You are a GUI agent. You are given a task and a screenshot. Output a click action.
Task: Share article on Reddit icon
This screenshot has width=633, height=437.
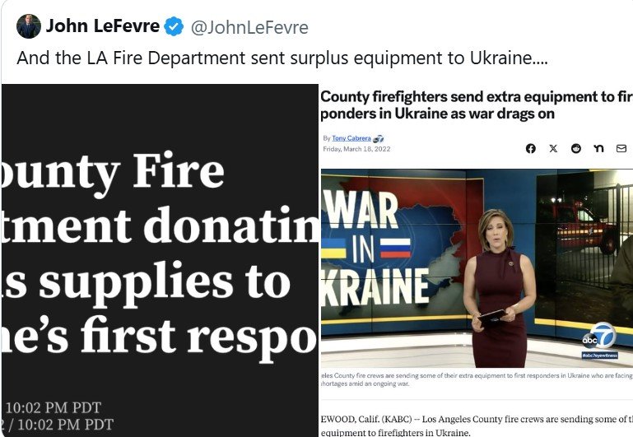coord(576,148)
